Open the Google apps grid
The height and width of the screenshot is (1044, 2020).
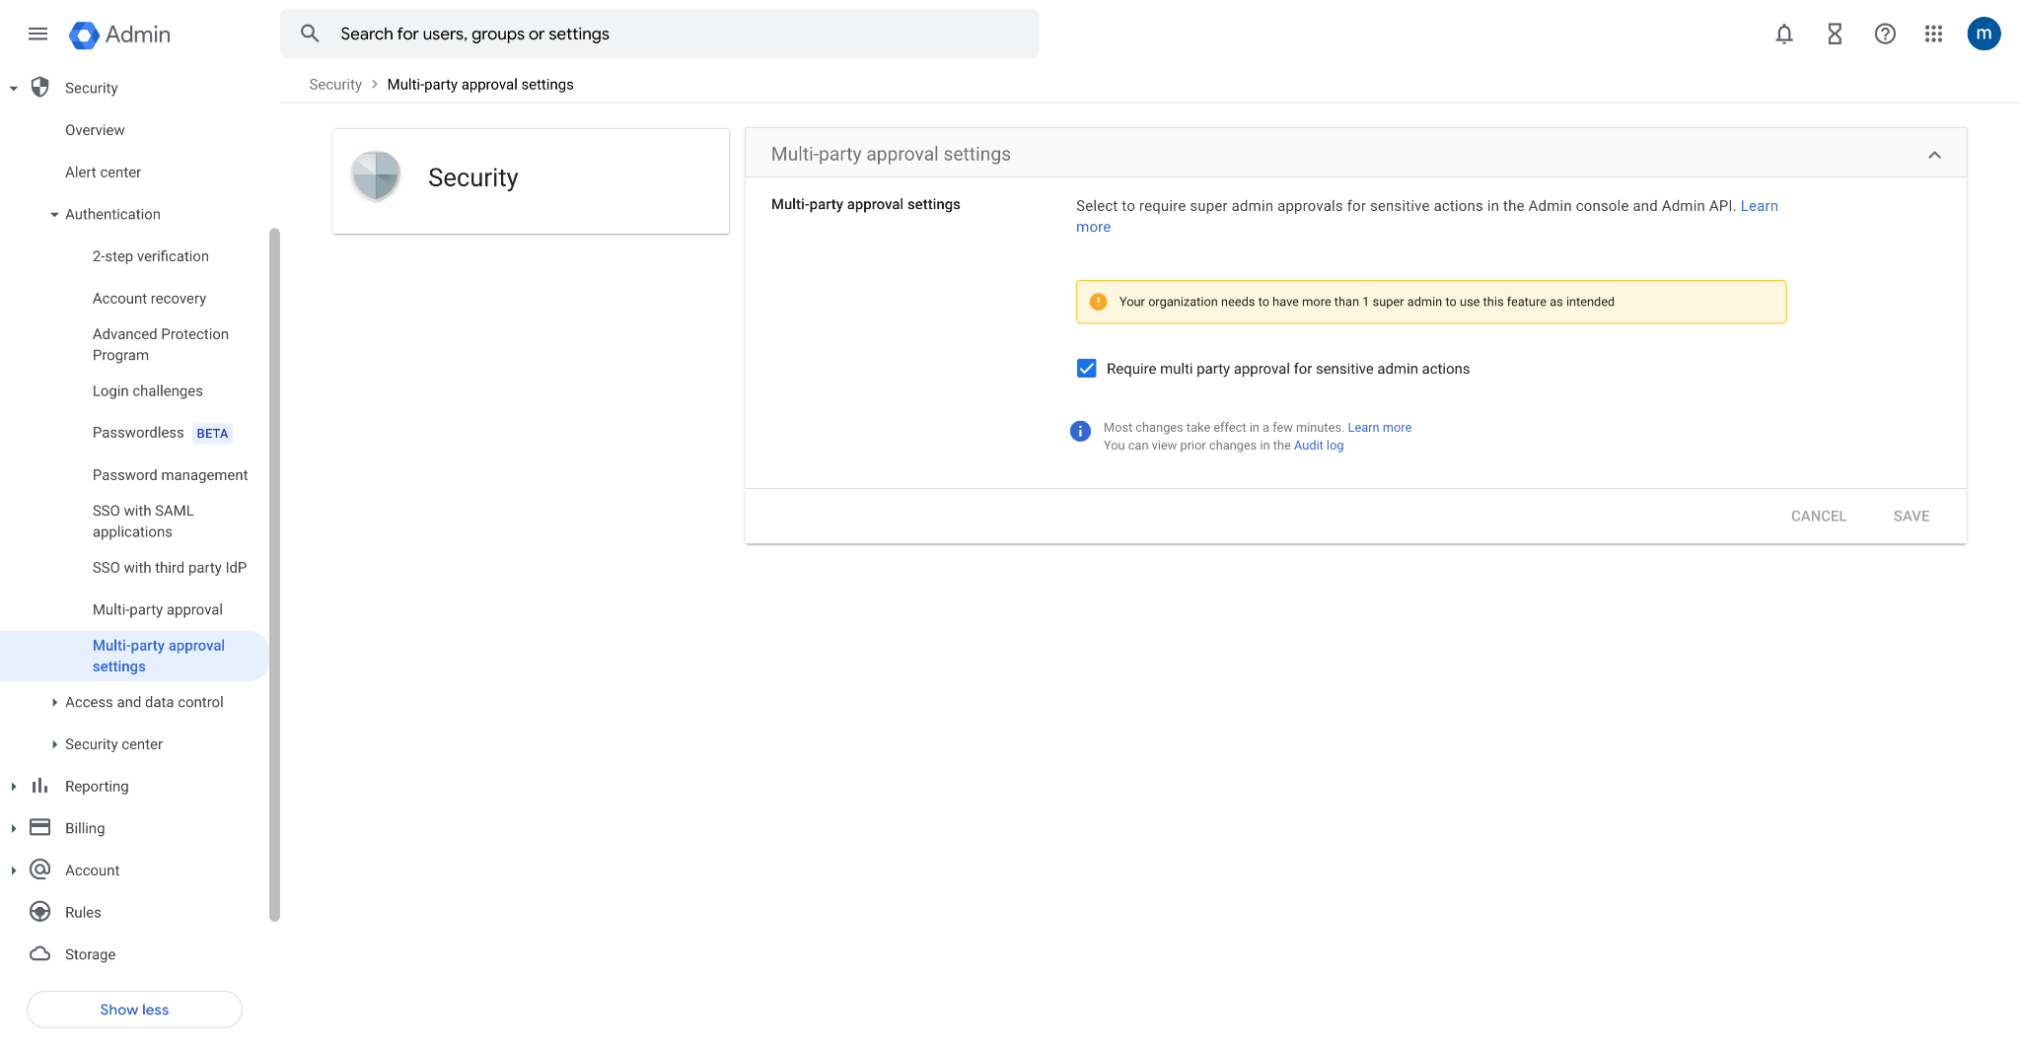[1933, 35]
